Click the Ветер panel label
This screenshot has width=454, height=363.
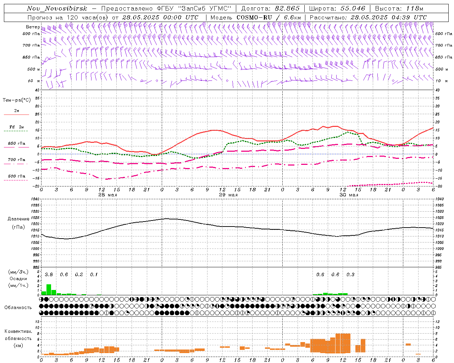(x=33, y=27)
